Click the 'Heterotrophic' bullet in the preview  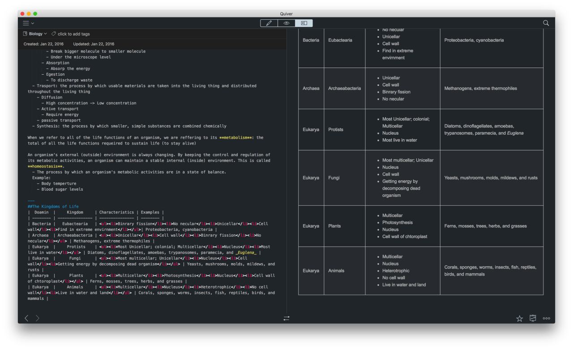tap(396, 271)
